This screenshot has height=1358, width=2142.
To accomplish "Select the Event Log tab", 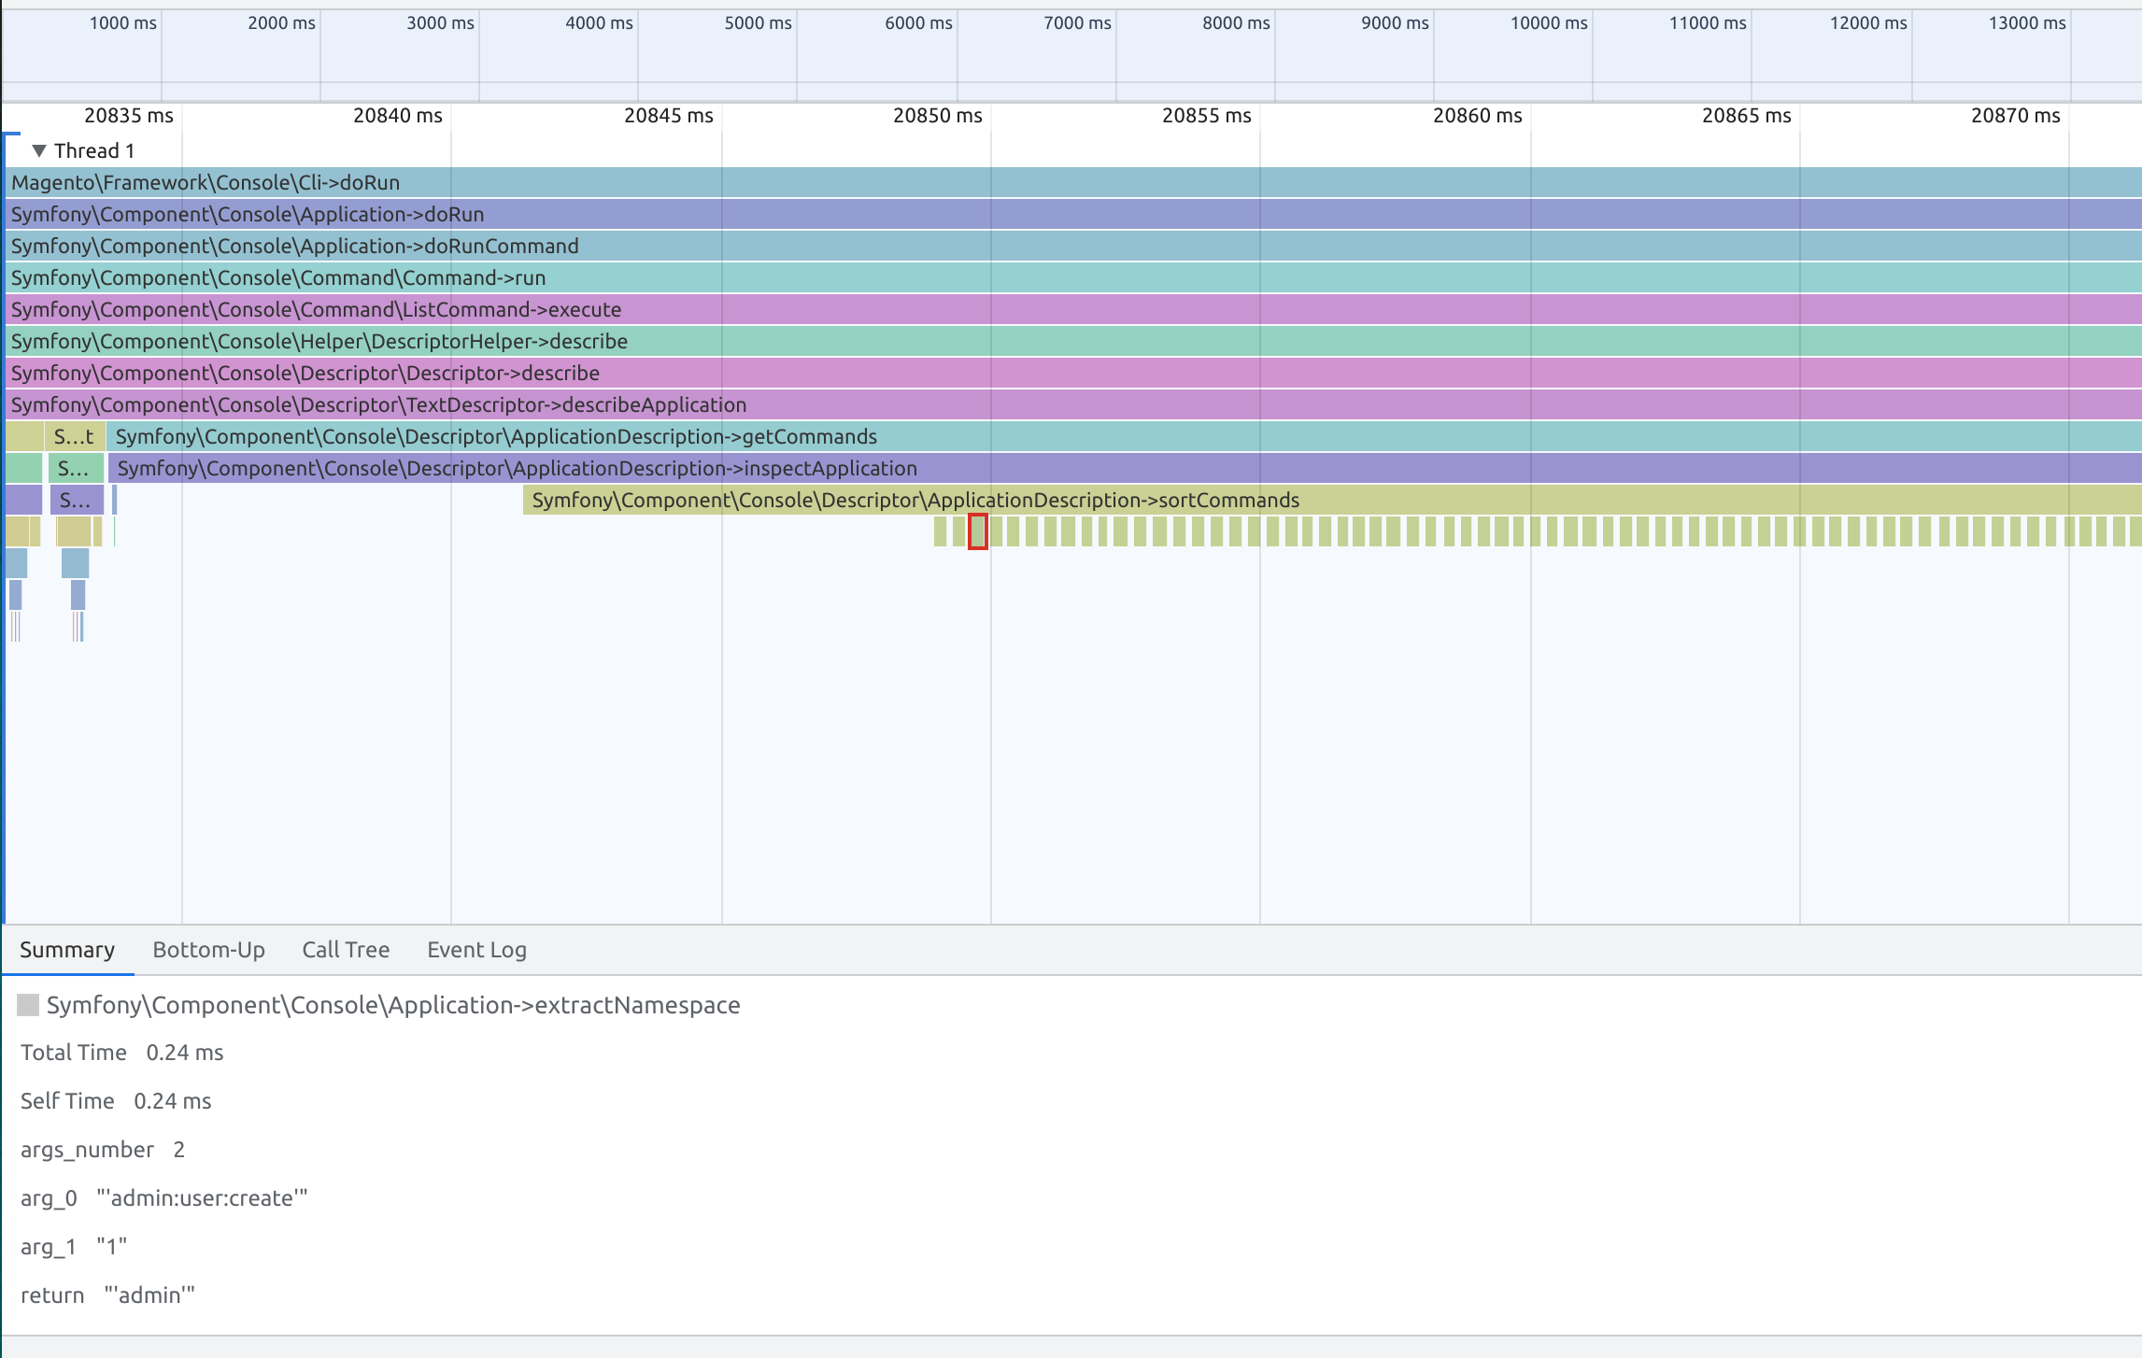I will pos(476,950).
